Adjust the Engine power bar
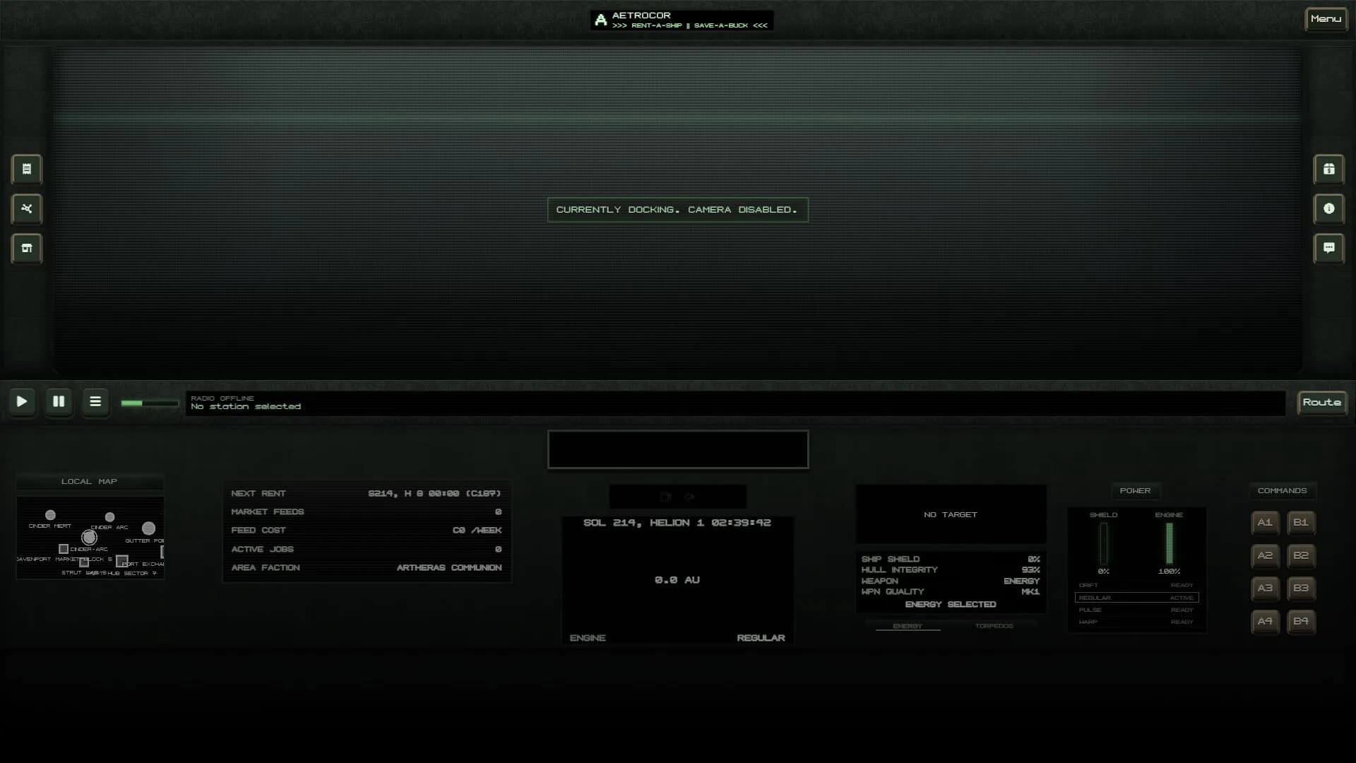Screen dimensions: 1356x763 coord(1169,543)
